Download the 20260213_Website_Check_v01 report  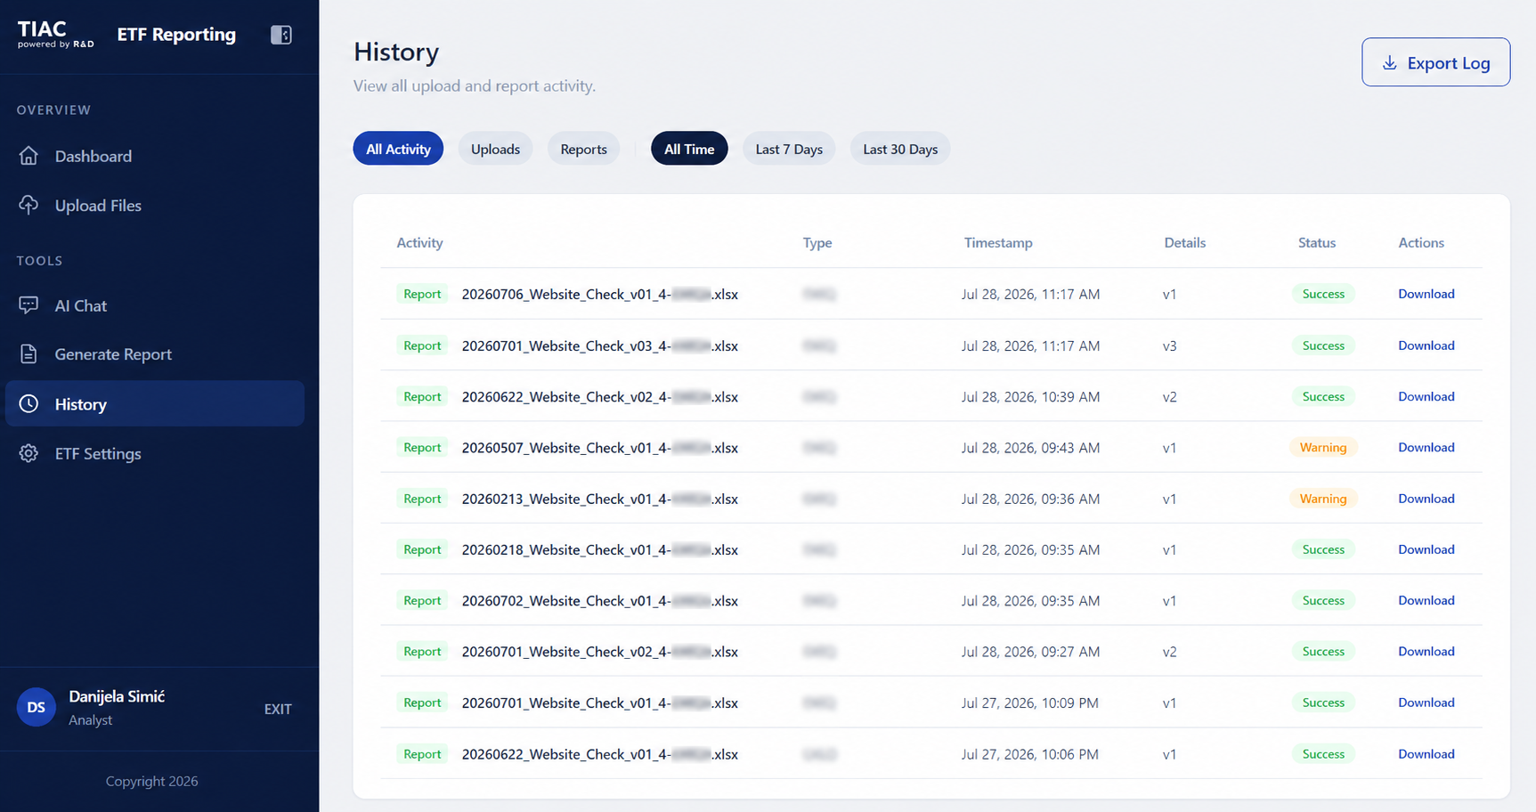[x=1426, y=499]
